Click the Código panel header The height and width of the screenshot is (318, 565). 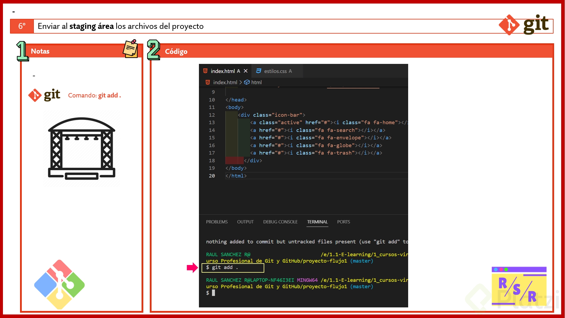coord(352,51)
